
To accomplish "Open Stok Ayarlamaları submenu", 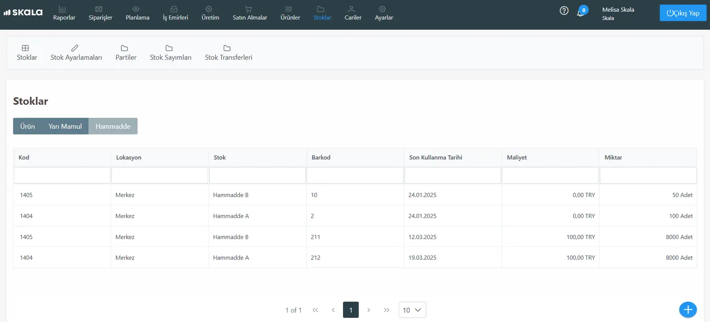I will click(x=76, y=53).
